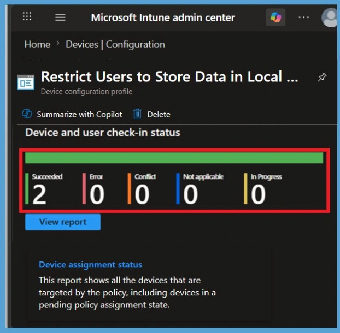
Task: Select the In Progress count value
Action: tap(258, 195)
